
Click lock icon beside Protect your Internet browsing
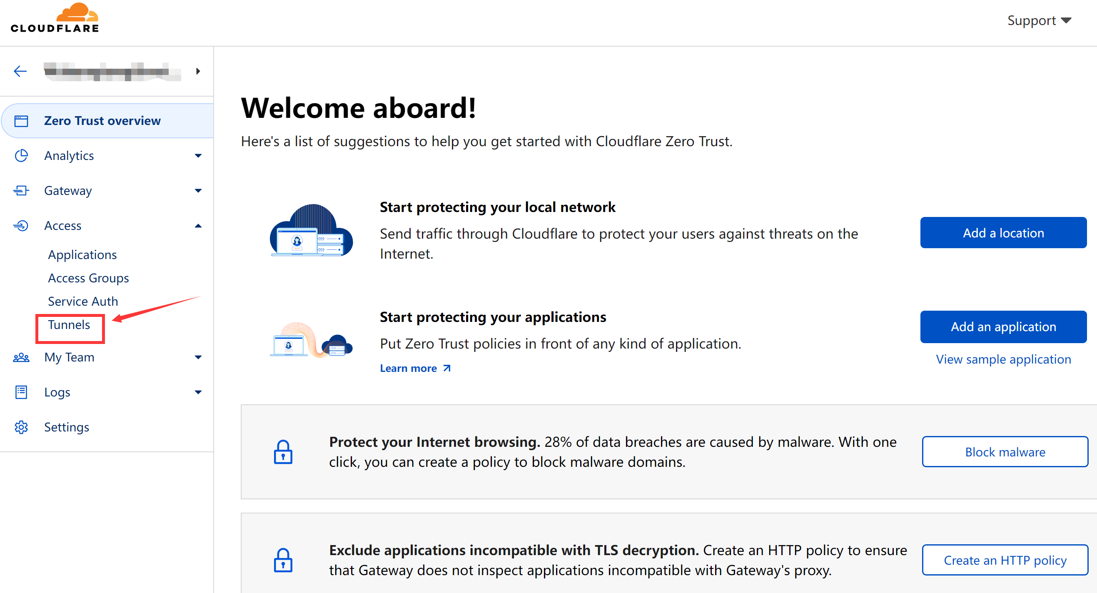point(283,452)
